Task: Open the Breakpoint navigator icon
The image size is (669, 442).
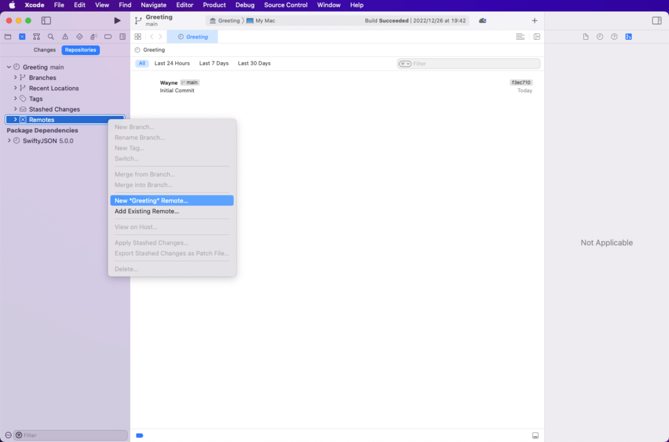Action: pos(108,37)
